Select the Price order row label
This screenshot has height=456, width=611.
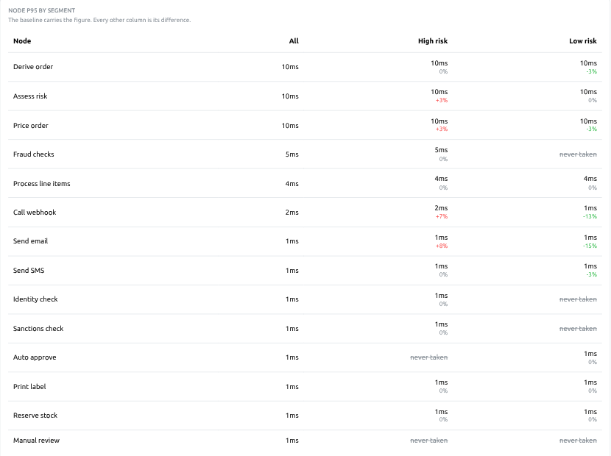pos(31,125)
